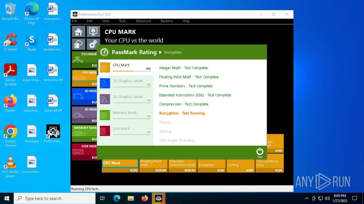Open the Edit menu
This screenshot has height=204, width=364.
tap(90, 21)
